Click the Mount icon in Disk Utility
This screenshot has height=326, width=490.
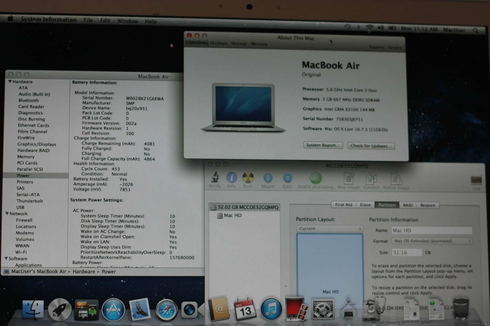tap(268, 178)
